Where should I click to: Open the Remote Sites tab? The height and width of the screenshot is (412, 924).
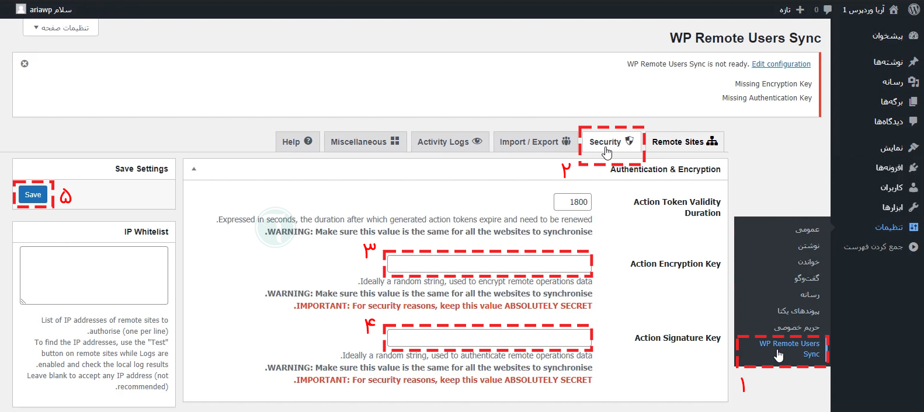(x=685, y=142)
